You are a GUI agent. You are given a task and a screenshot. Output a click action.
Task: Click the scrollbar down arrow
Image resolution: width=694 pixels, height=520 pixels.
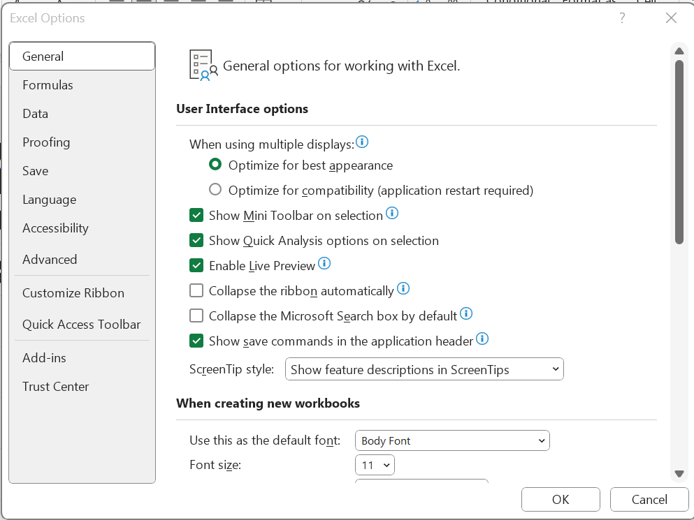click(679, 473)
